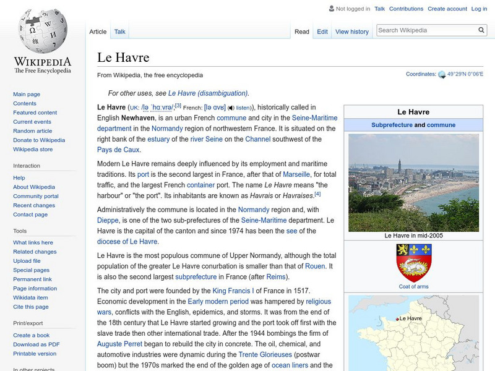Follow the Dieppe link
495x371 pixels.
pyautogui.click(x=108, y=221)
